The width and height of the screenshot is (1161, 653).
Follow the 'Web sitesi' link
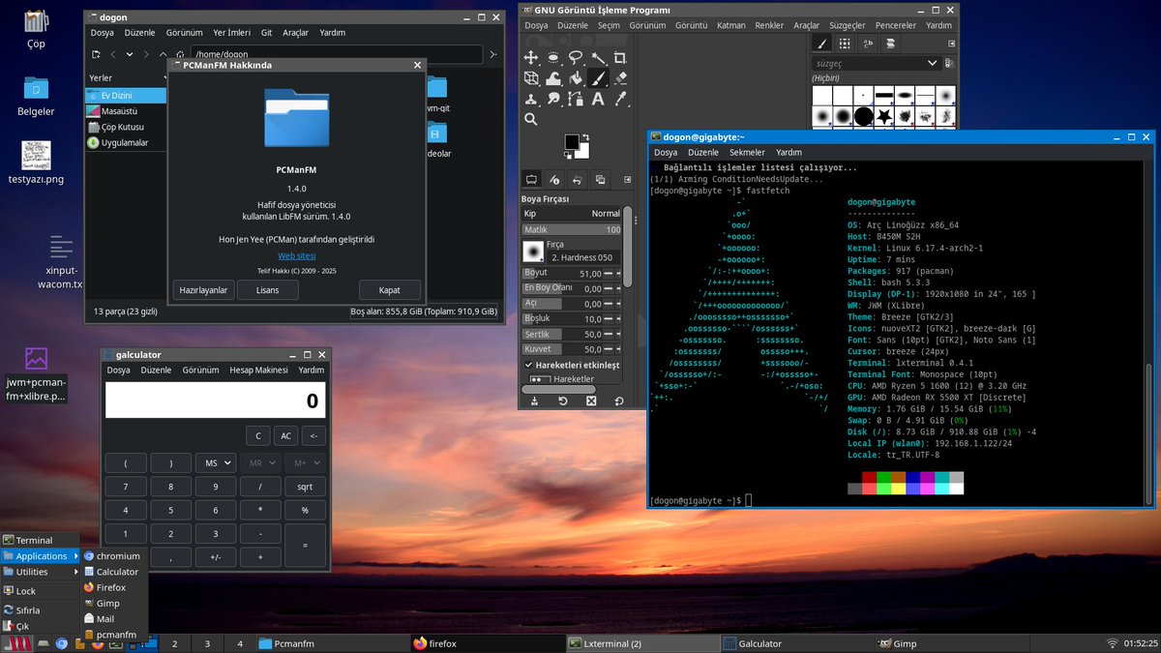pos(297,255)
